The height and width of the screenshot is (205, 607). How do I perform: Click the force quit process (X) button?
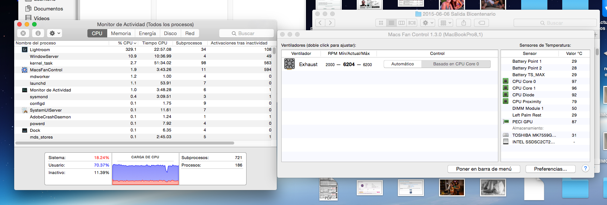point(23,33)
